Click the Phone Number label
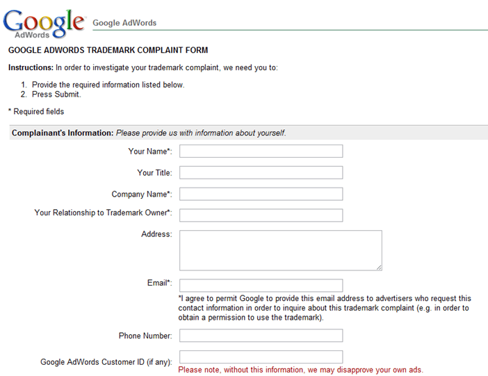The image size is (488, 376). coord(145,336)
